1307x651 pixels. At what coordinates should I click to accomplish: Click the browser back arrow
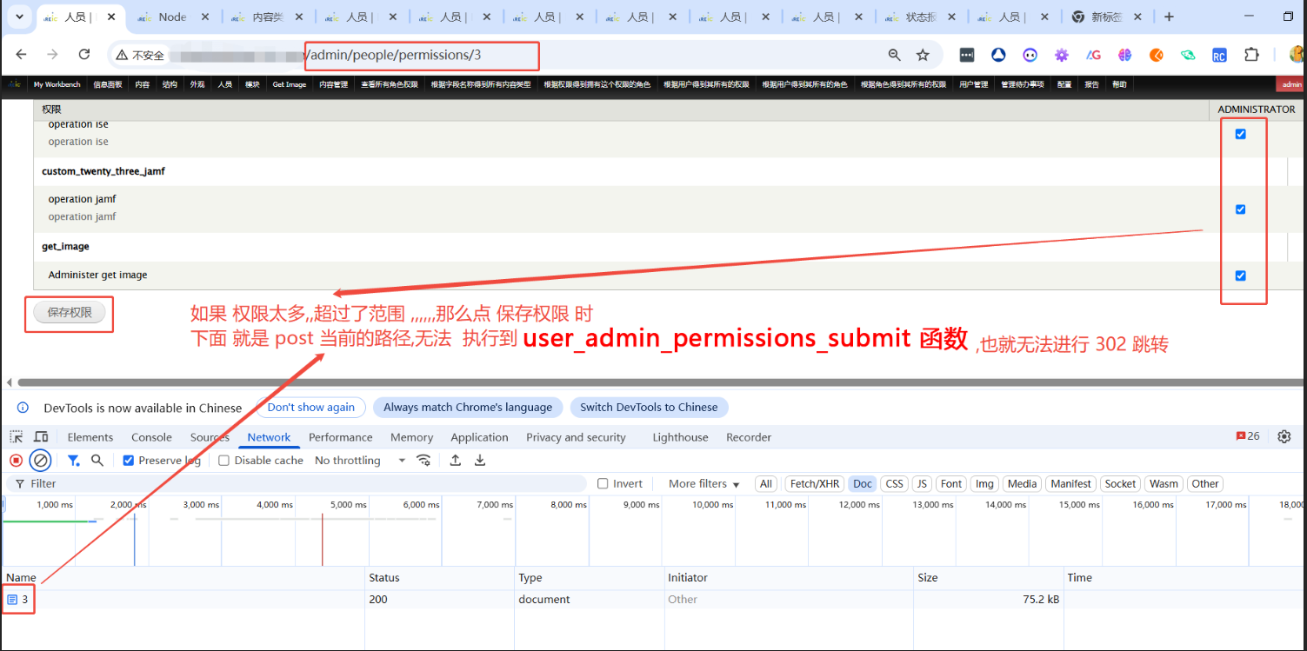pos(22,55)
